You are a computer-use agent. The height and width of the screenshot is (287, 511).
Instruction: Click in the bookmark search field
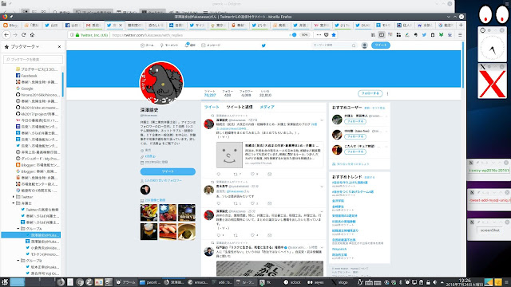coord(33,59)
